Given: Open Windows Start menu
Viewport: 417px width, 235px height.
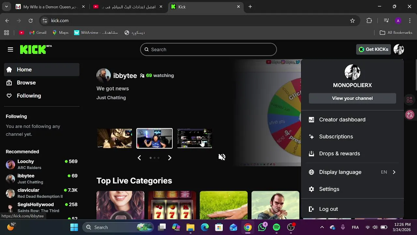Looking at the screenshot, I should 74,227.
